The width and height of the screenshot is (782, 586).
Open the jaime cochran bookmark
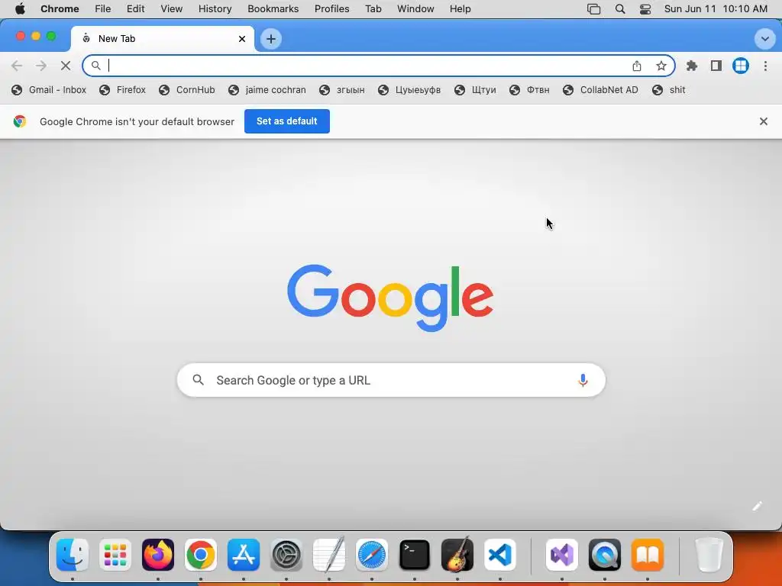(x=267, y=90)
